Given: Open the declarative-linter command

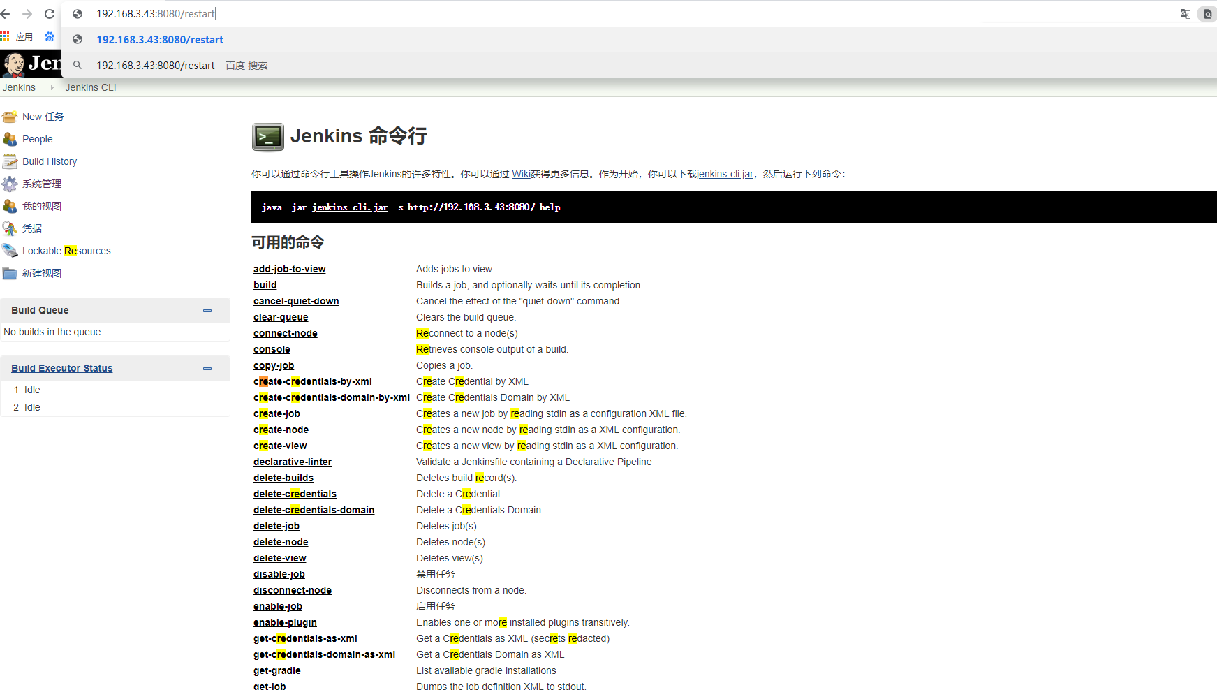Looking at the screenshot, I should click(x=293, y=462).
